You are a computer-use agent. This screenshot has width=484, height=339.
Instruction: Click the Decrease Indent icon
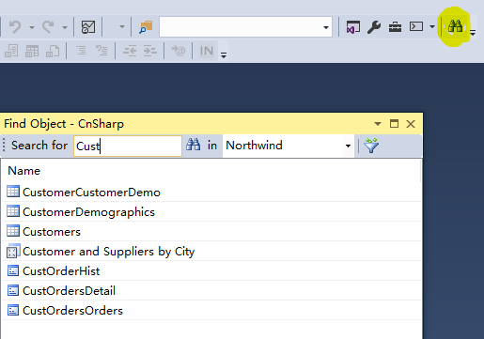[130, 51]
